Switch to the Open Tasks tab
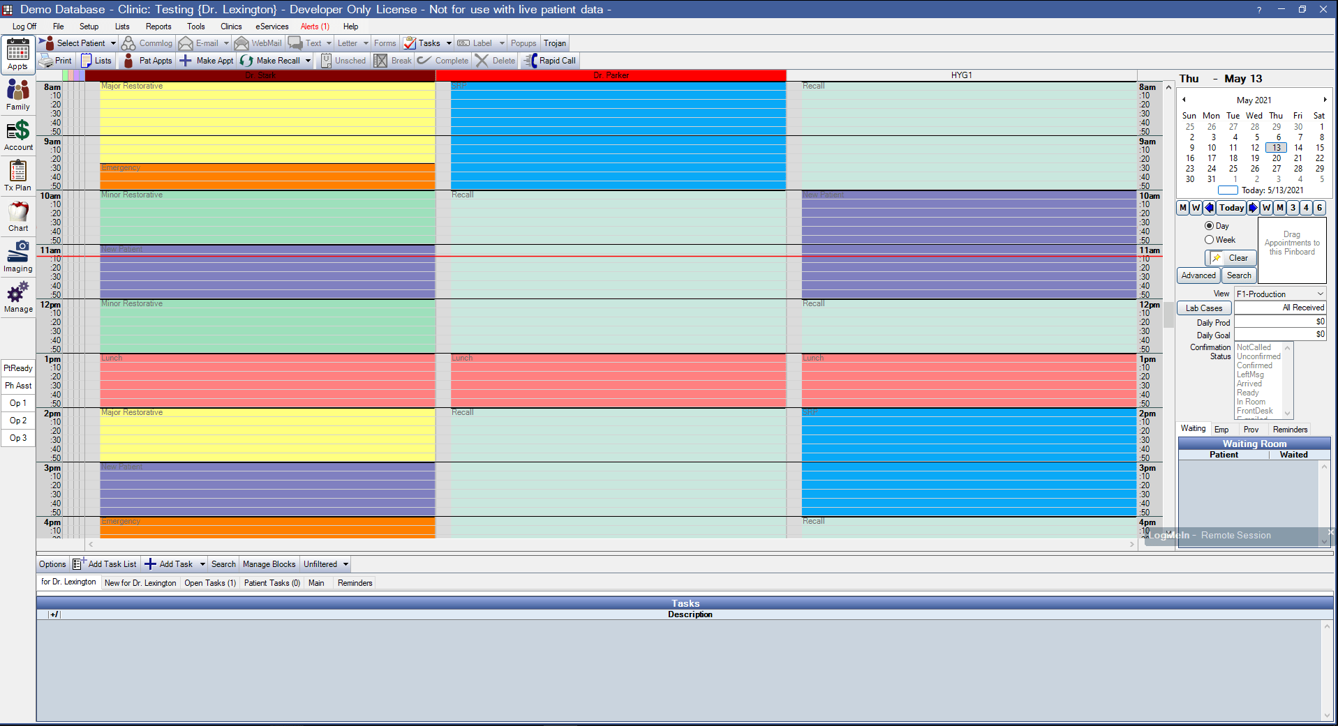Viewport: 1338px width, 726px height. (209, 582)
